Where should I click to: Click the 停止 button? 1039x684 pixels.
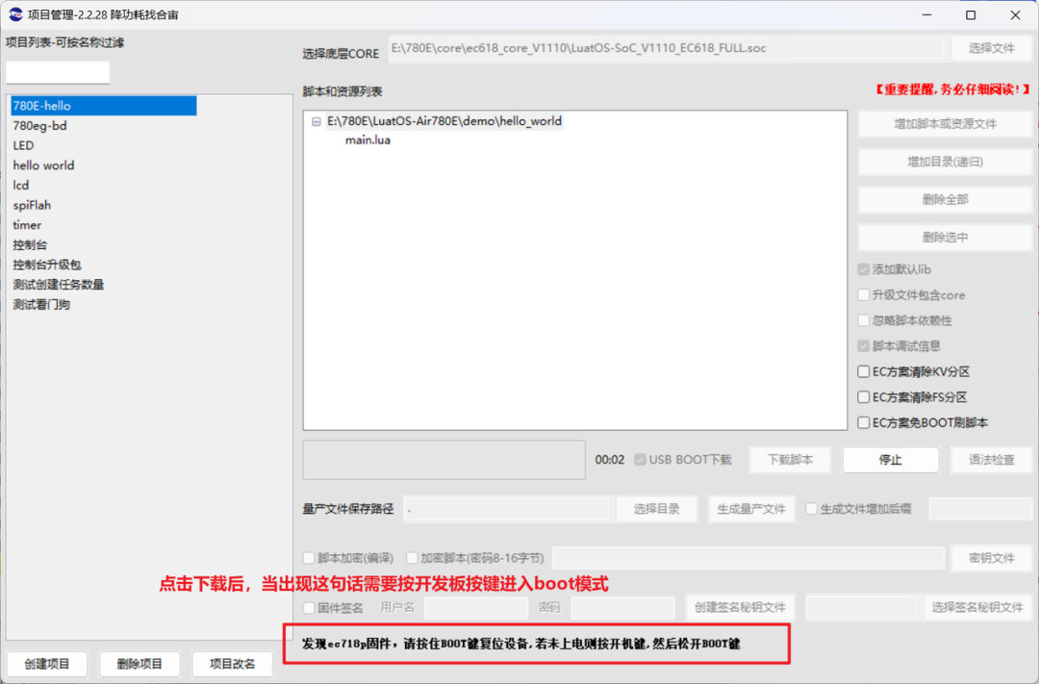pos(890,460)
